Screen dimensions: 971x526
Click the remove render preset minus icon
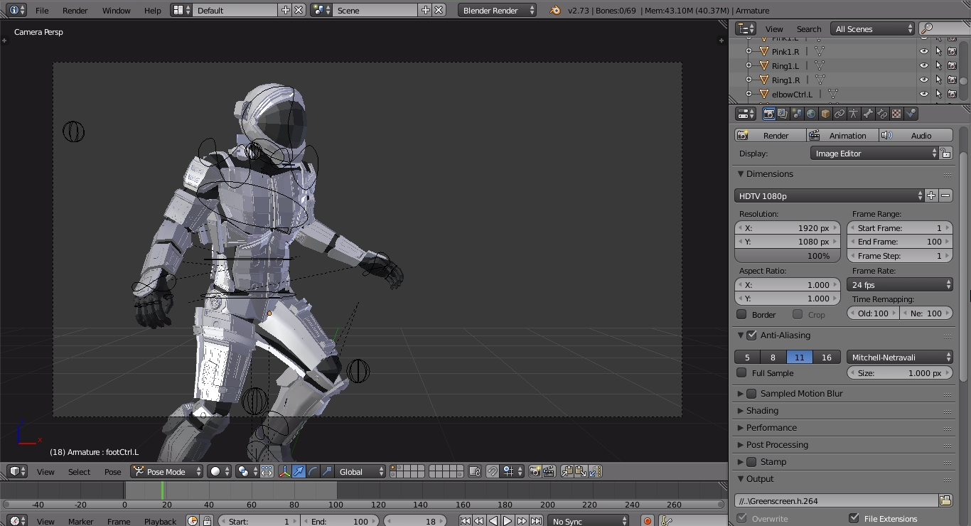(945, 195)
